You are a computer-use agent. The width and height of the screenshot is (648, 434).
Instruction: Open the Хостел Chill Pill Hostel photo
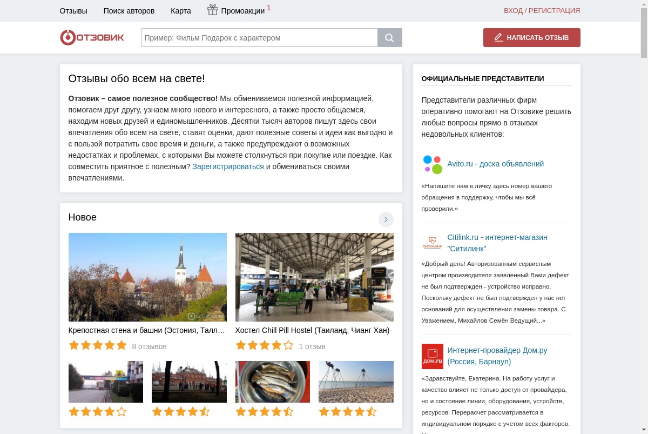point(314,277)
